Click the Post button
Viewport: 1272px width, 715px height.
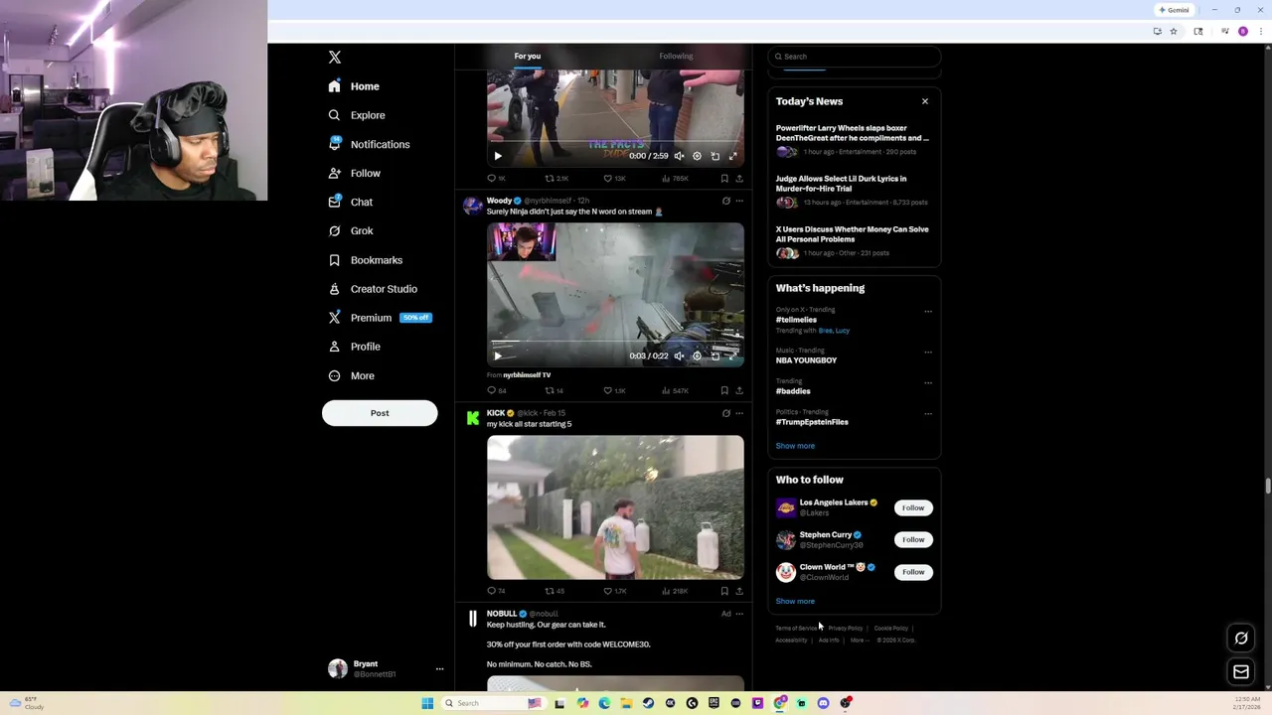380,413
